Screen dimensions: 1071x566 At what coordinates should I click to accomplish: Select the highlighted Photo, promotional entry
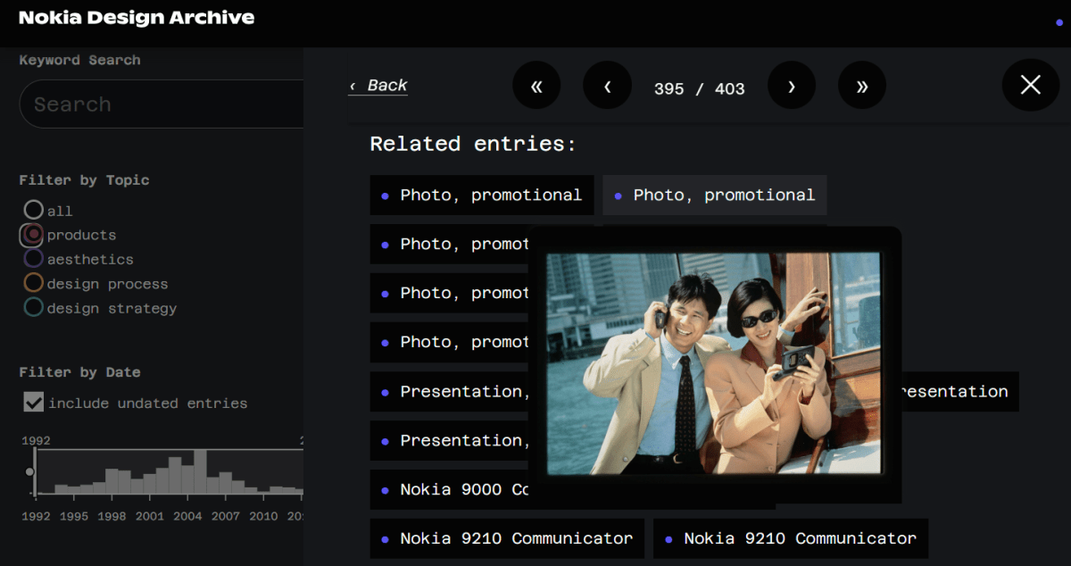pyautogui.click(x=714, y=195)
